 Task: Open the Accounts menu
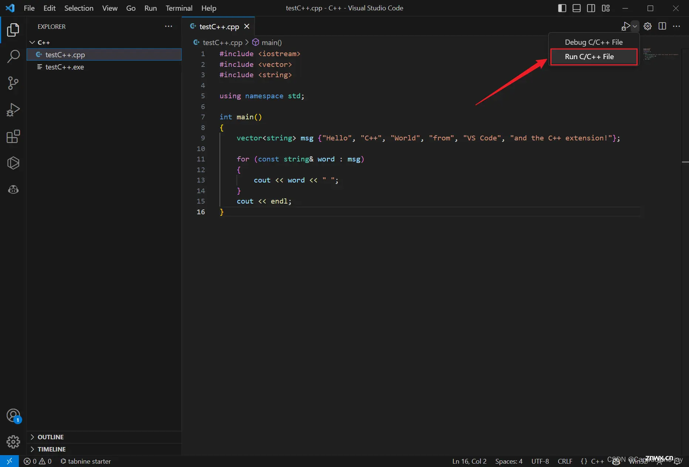(x=13, y=416)
